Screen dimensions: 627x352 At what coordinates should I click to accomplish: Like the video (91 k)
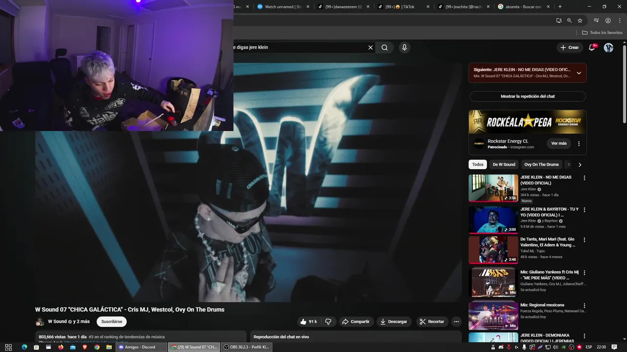point(309,322)
